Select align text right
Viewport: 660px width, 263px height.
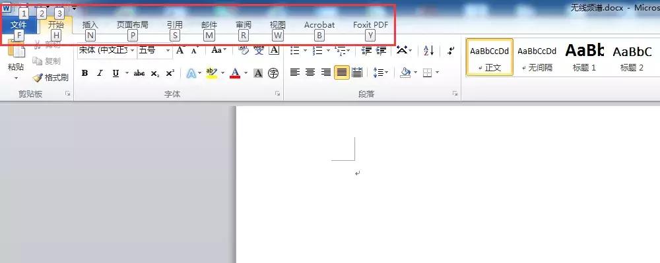[326, 73]
